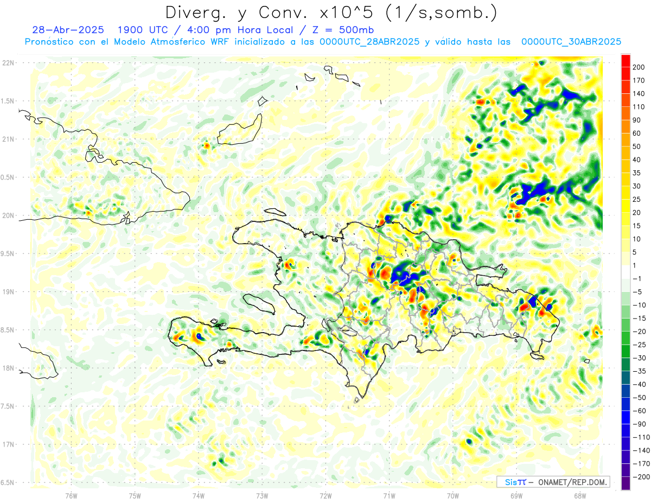Click the positive "140" legend value

pos(639,94)
